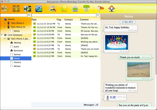Screen dimensions: 157x110
Task: Select Sammy contact in sidebar
Action: pos(17,54)
